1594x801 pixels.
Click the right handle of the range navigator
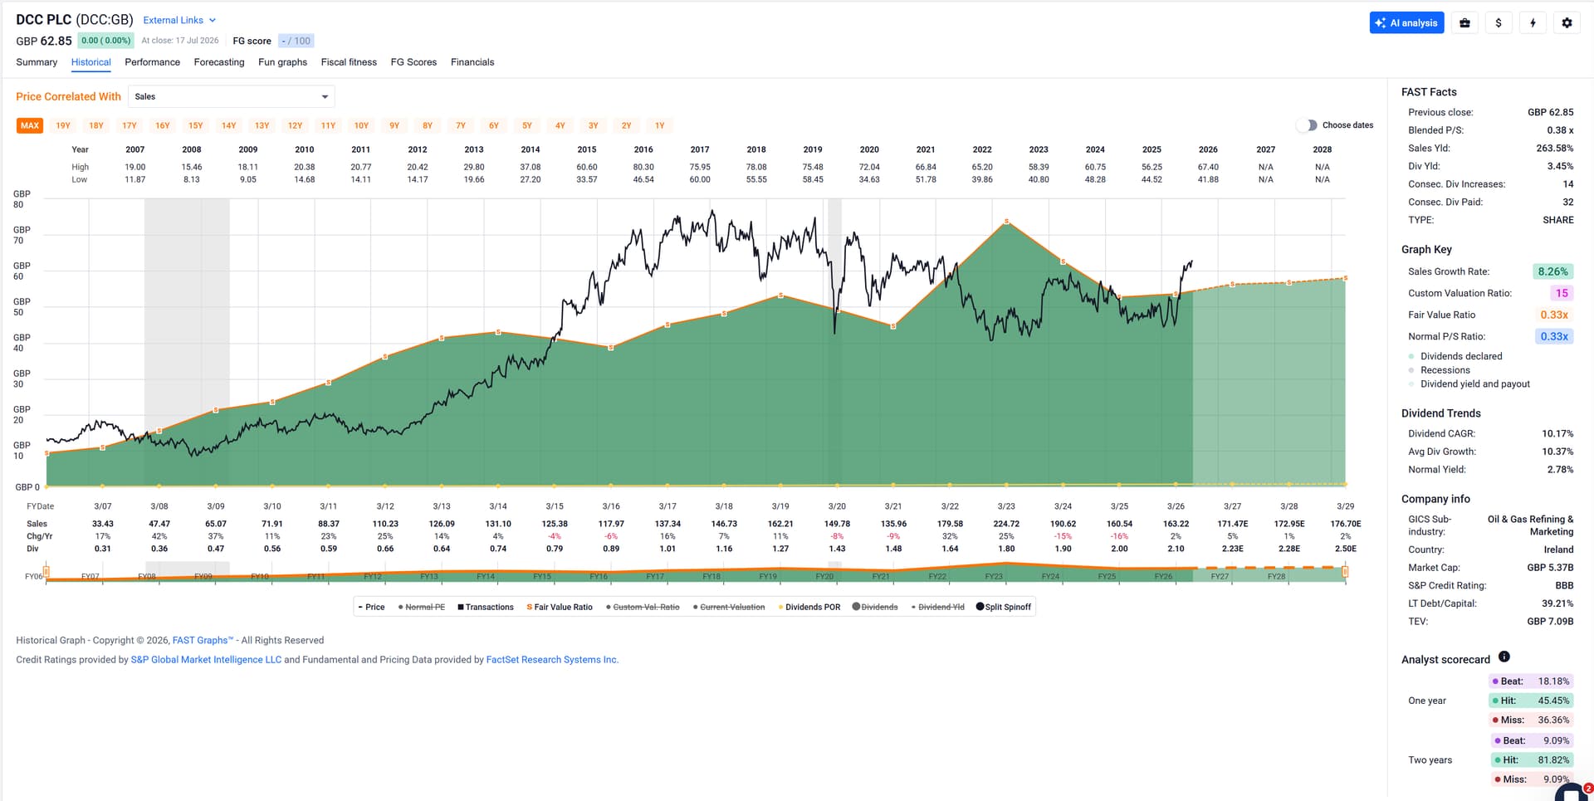click(1345, 571)
